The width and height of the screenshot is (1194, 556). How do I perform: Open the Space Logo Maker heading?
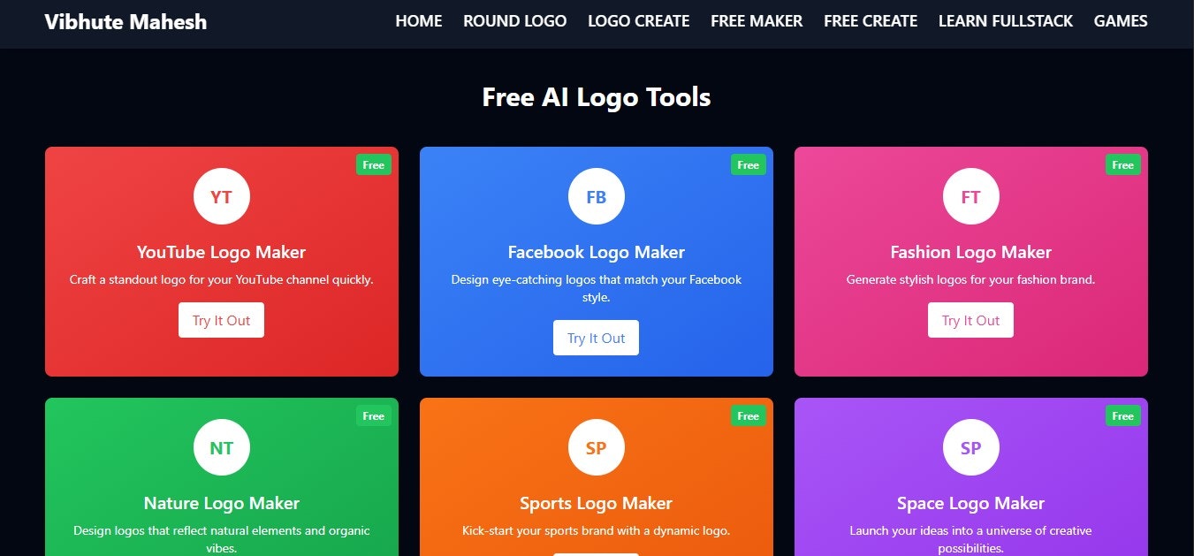click(971, 503)
